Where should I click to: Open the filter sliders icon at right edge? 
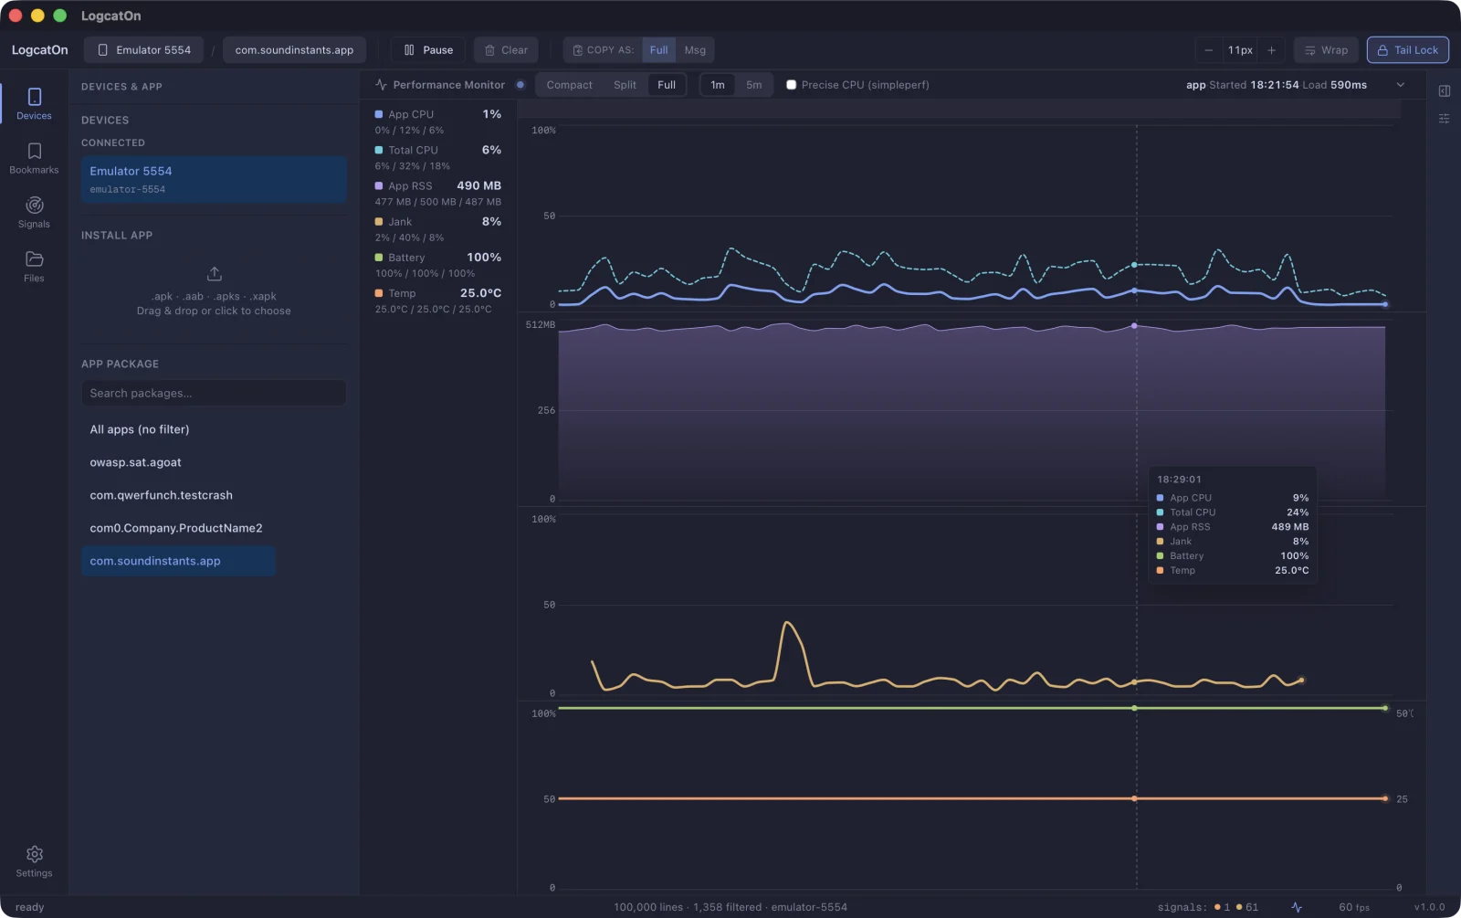tap(1444, 119)
